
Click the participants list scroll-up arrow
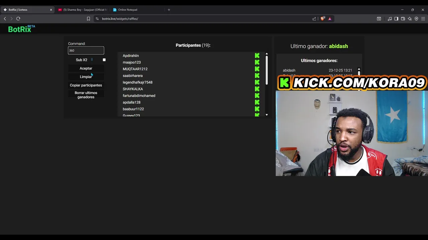(266, 54)
